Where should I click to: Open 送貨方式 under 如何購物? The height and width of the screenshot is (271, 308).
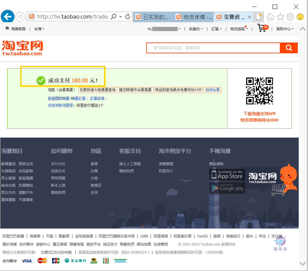pyautogui.click(x=58, y=171)
